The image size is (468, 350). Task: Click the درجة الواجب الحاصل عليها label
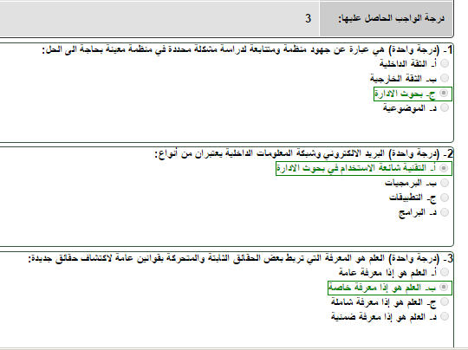[391, 18]
